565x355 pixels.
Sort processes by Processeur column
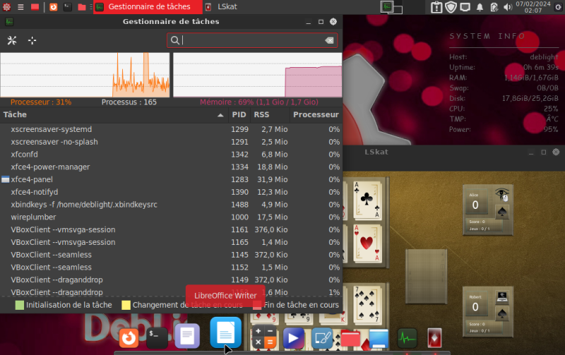316,114
